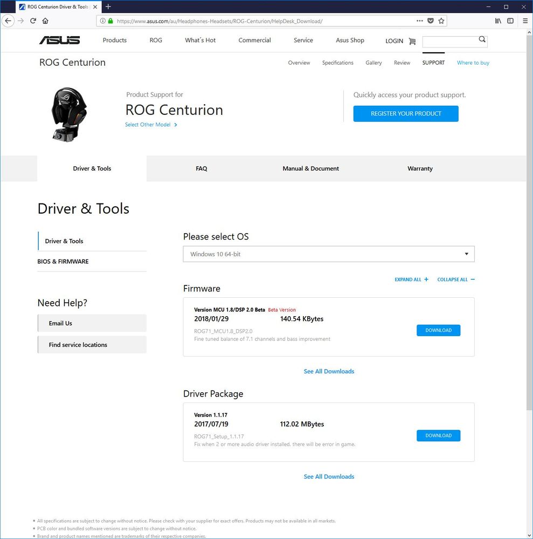Click the browser forward arrow
The height and width of the screenshot is (539, 533).
click(21, 21)
